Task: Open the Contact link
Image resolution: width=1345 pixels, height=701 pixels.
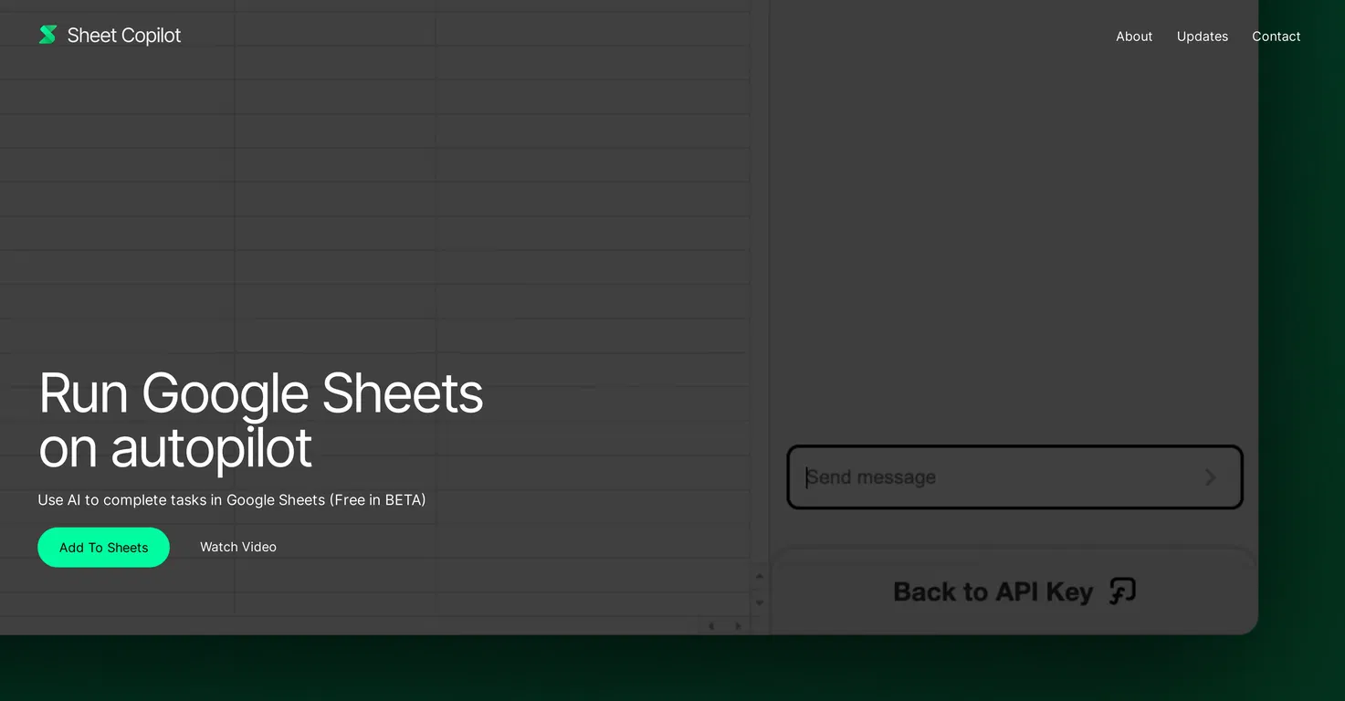Action: [1276, 37]
